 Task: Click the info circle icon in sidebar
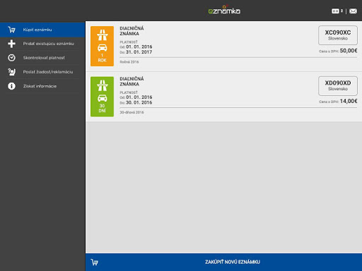11,86
